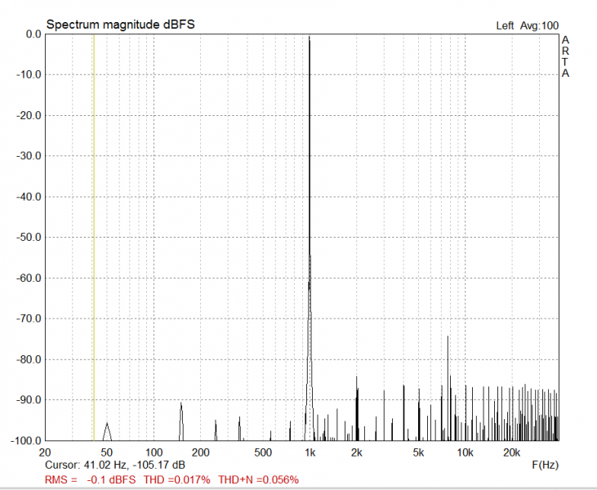Click the 'Spectrum magnitude dBFS' title

(x=120, y=24)
